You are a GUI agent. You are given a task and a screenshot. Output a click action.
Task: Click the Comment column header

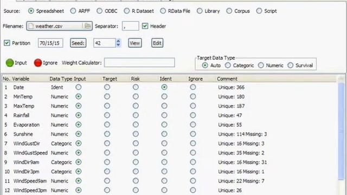(227, 79)
